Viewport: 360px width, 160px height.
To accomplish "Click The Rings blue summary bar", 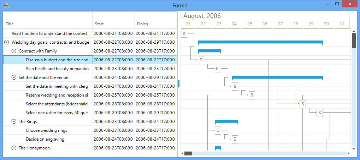I will click(x=226, y=122).
